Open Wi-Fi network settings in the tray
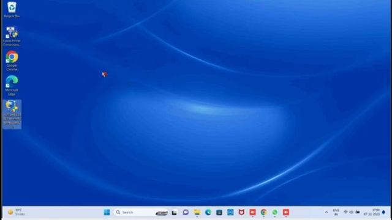392x220 pixels. (x=345, y=212)
